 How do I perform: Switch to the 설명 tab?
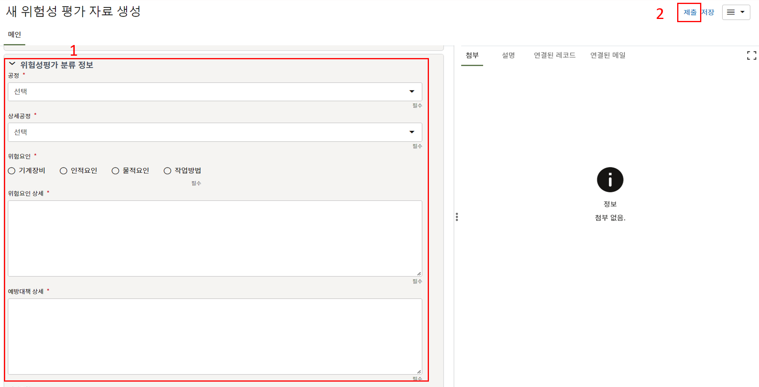pos(508,55)
